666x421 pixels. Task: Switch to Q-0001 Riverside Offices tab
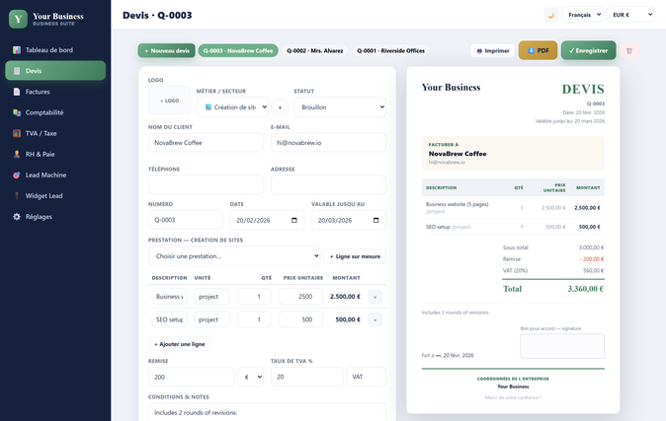[390, 50]
